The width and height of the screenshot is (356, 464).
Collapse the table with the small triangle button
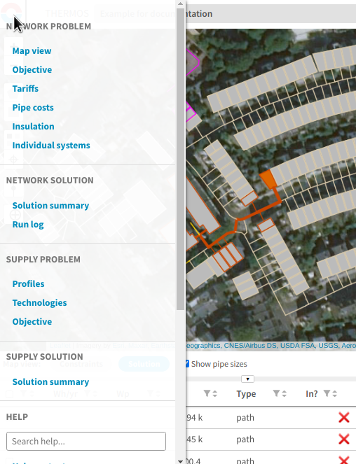click(x=247, y=379)
